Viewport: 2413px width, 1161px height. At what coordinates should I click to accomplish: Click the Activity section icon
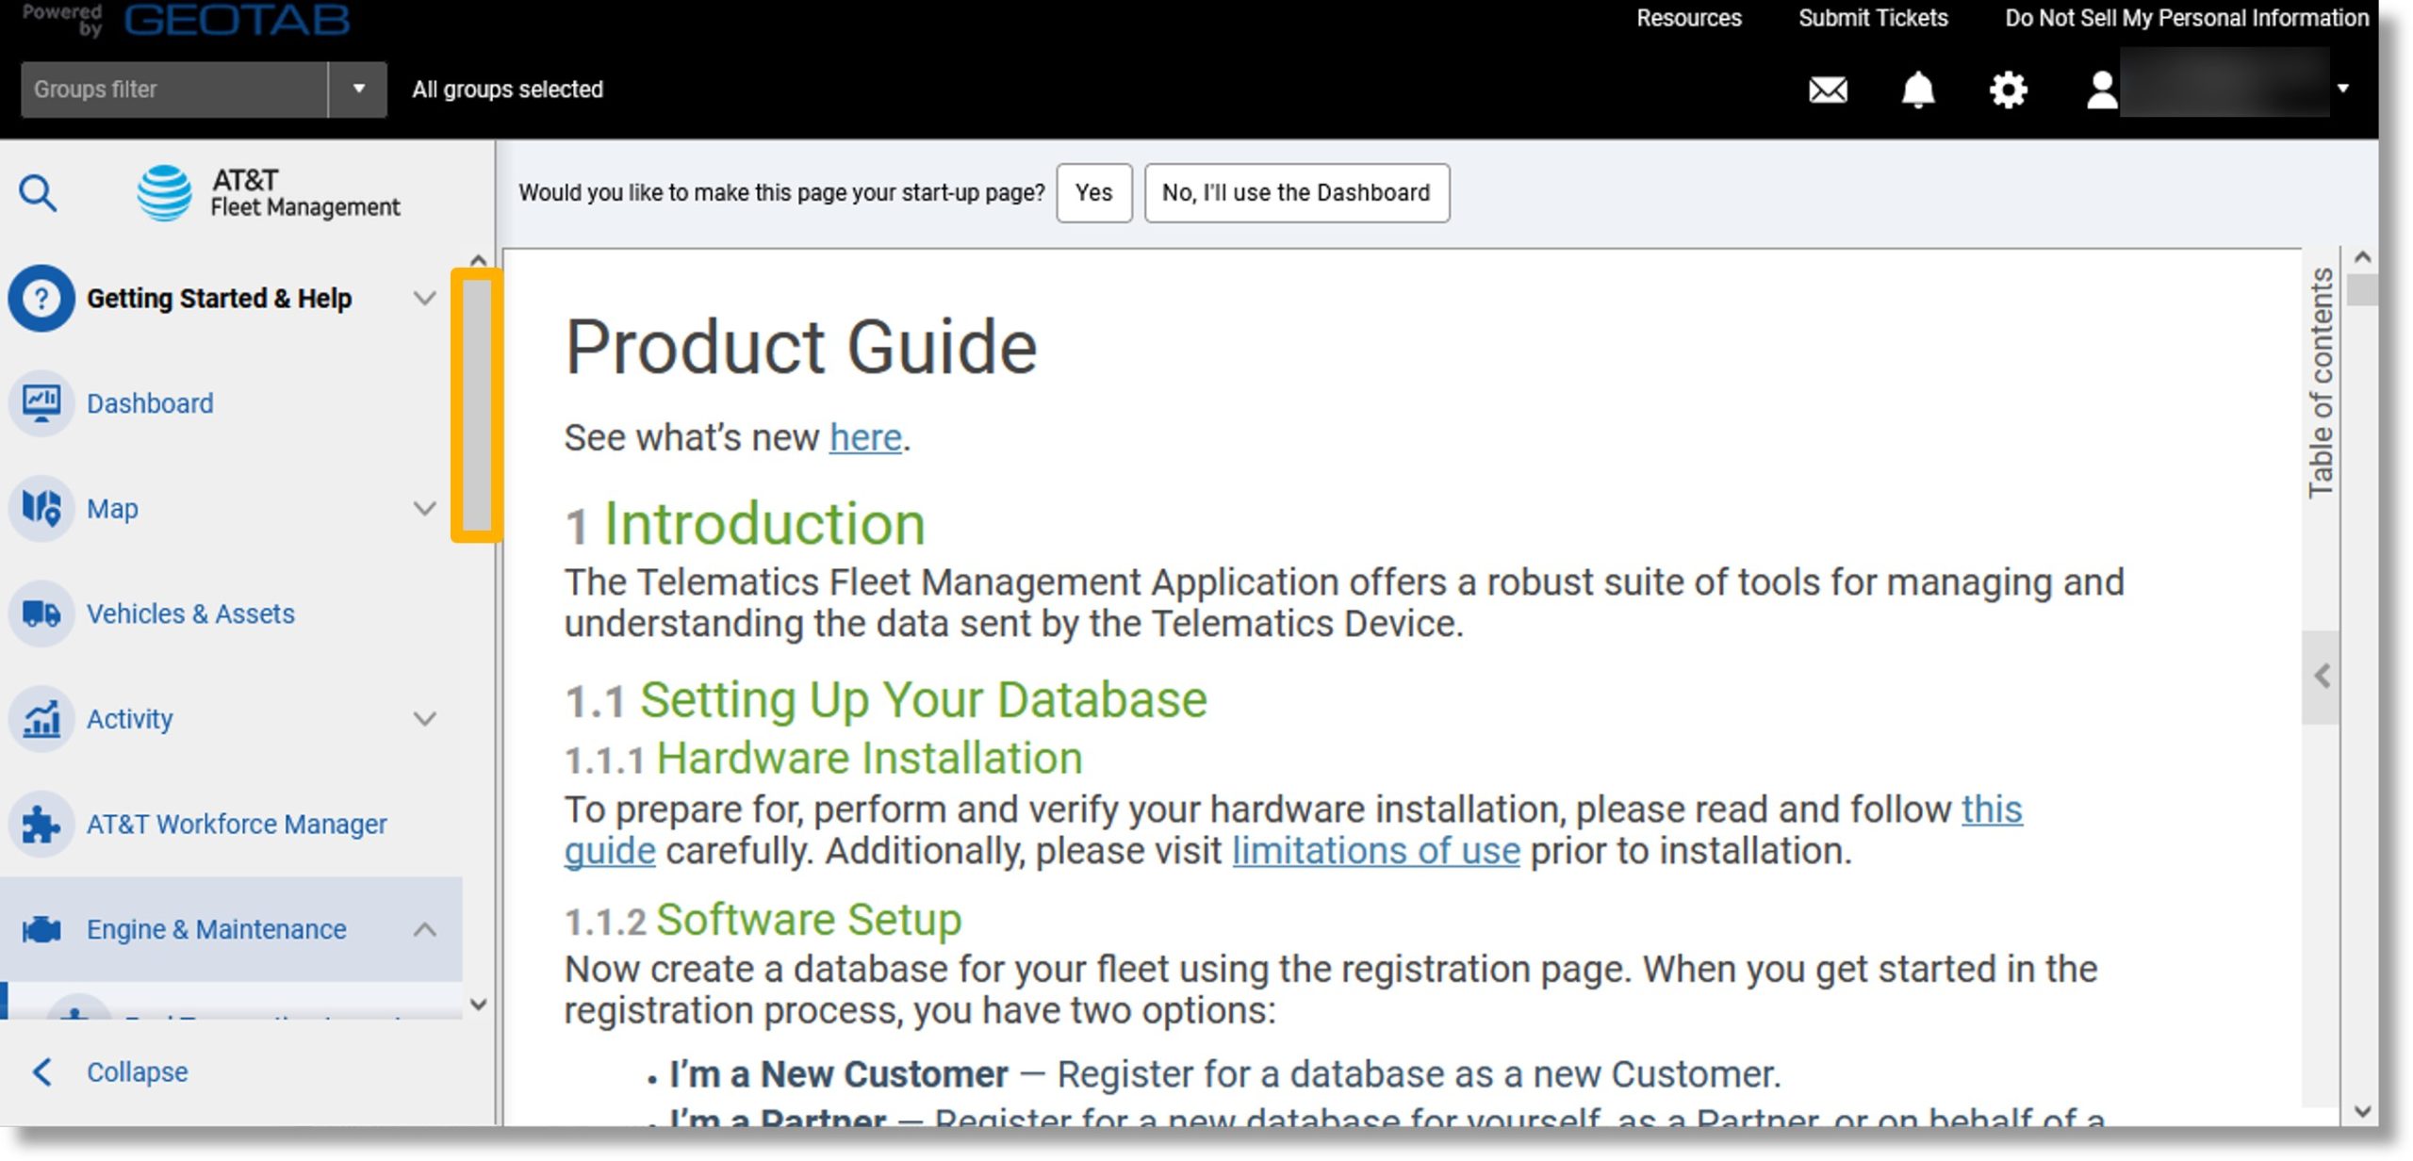tap(41, 718)
